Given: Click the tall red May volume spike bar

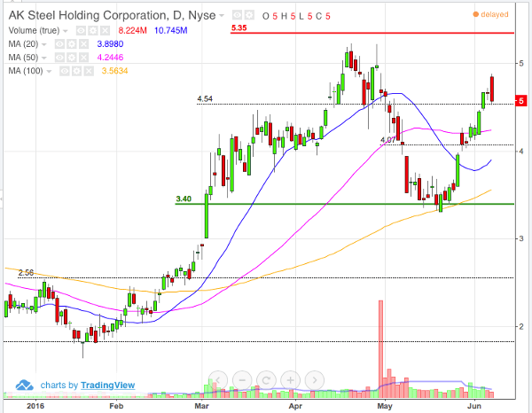Looking at the screenshot, I should [380, 348].
